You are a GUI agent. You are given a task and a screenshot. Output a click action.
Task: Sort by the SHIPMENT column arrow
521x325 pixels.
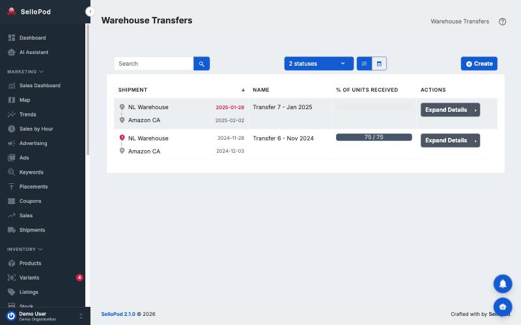pos(243,90)
